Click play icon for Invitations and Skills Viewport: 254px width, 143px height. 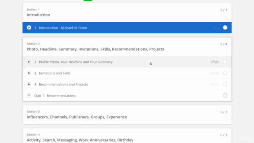[29, 73]
